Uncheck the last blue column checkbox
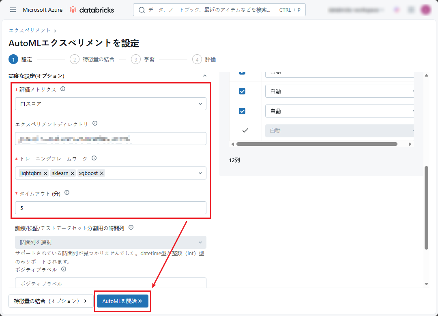 (x=242, y=111)
